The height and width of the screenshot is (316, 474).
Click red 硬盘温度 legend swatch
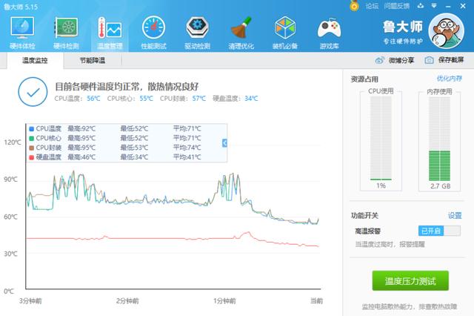pyautogui.click(x=31, y=157)
